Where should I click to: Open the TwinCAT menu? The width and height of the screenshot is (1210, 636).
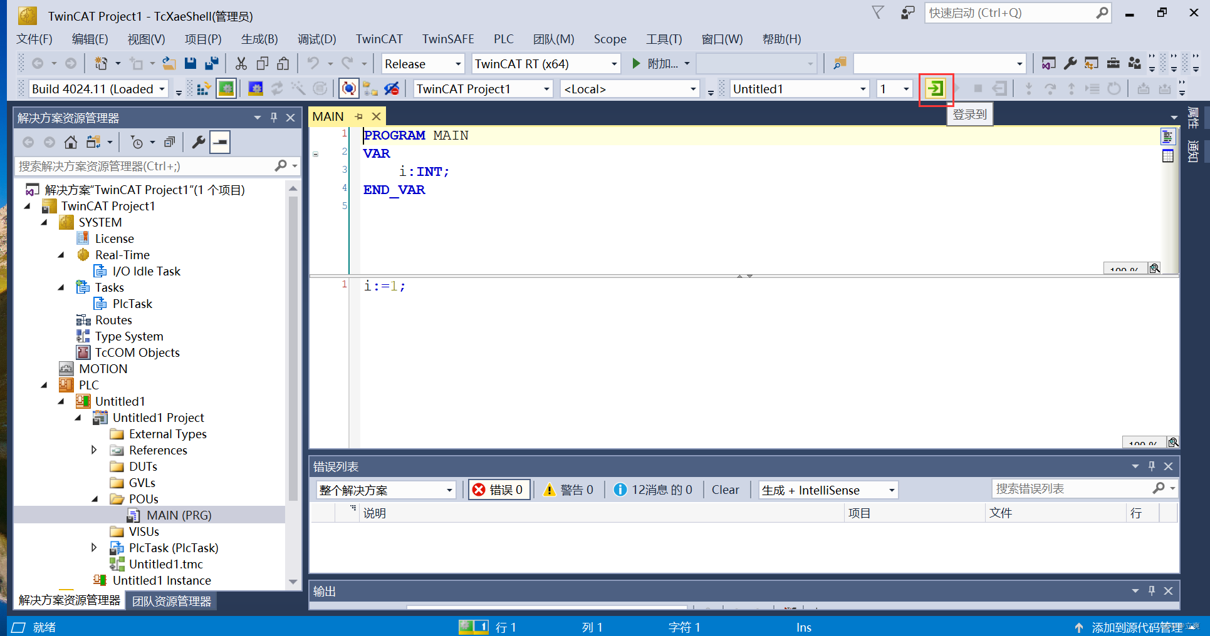(379, 39)
